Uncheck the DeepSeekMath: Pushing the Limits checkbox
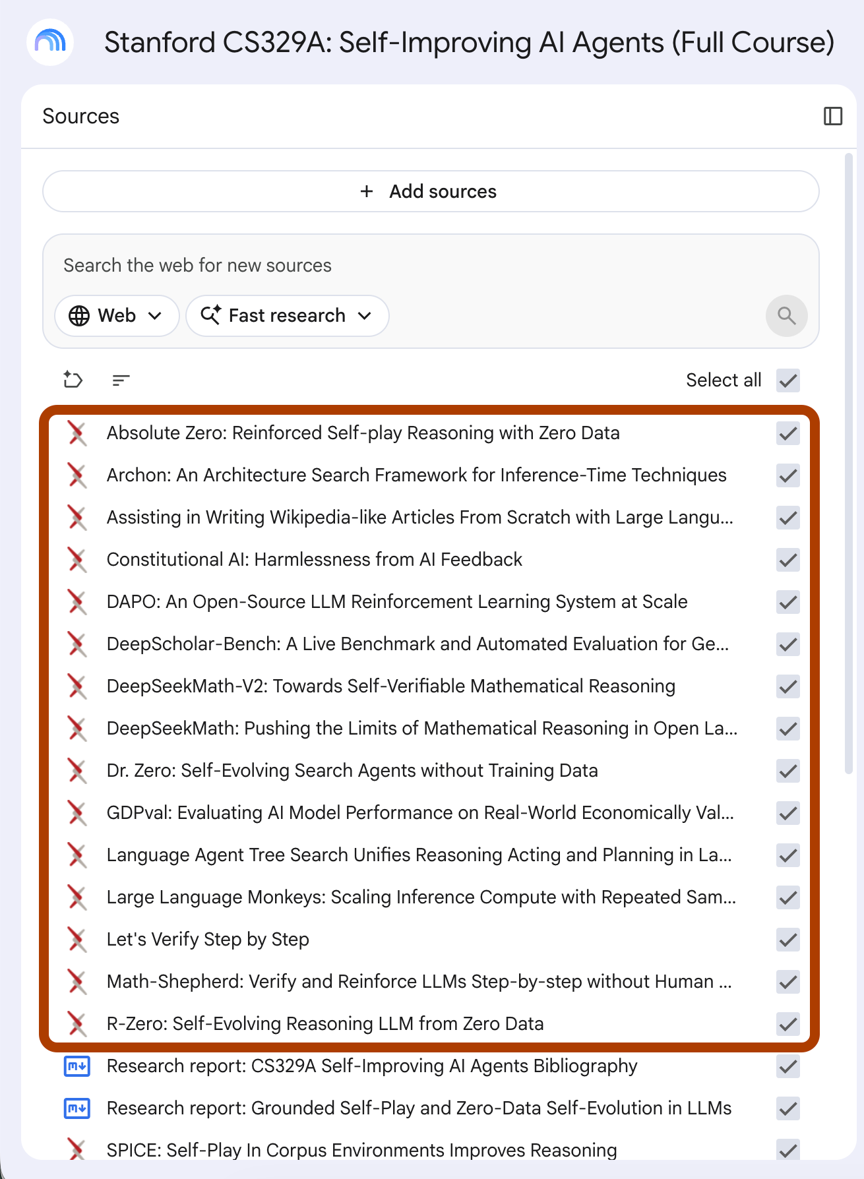This screenshot has width=864, height=1179. [x=788, y=729]
